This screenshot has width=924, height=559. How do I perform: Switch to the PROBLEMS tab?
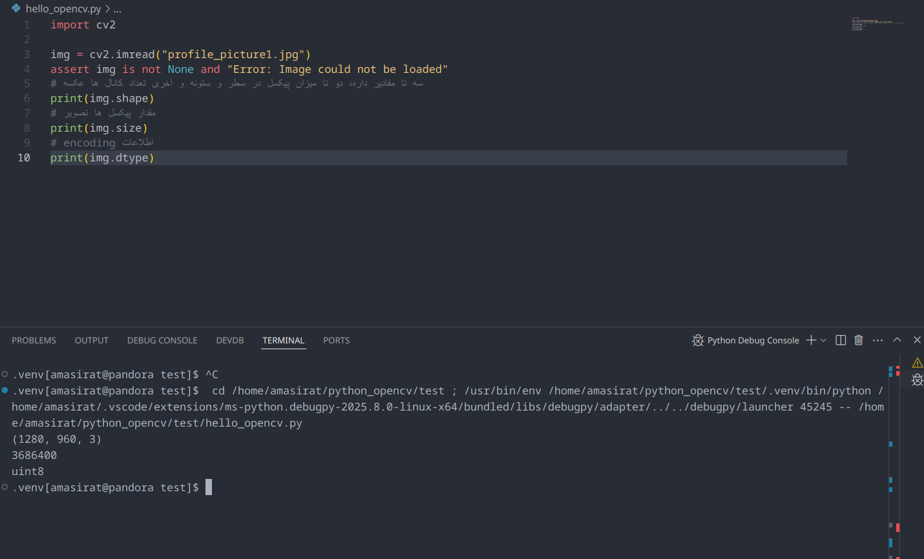[x=34, y=340]
